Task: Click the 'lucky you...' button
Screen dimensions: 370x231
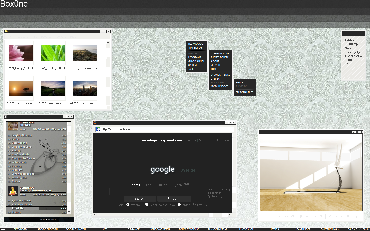Action: [174, 199]
